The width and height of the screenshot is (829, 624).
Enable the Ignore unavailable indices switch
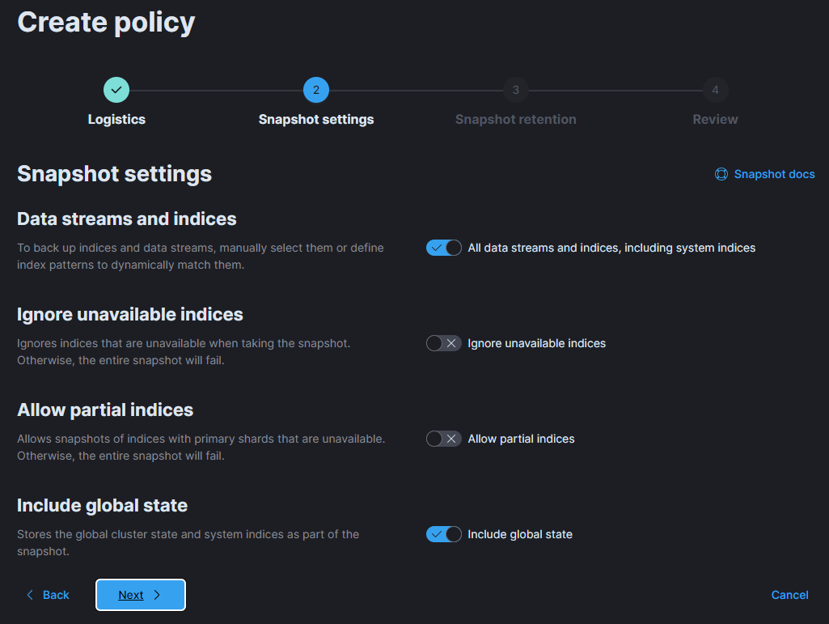(x=444, y=343)
